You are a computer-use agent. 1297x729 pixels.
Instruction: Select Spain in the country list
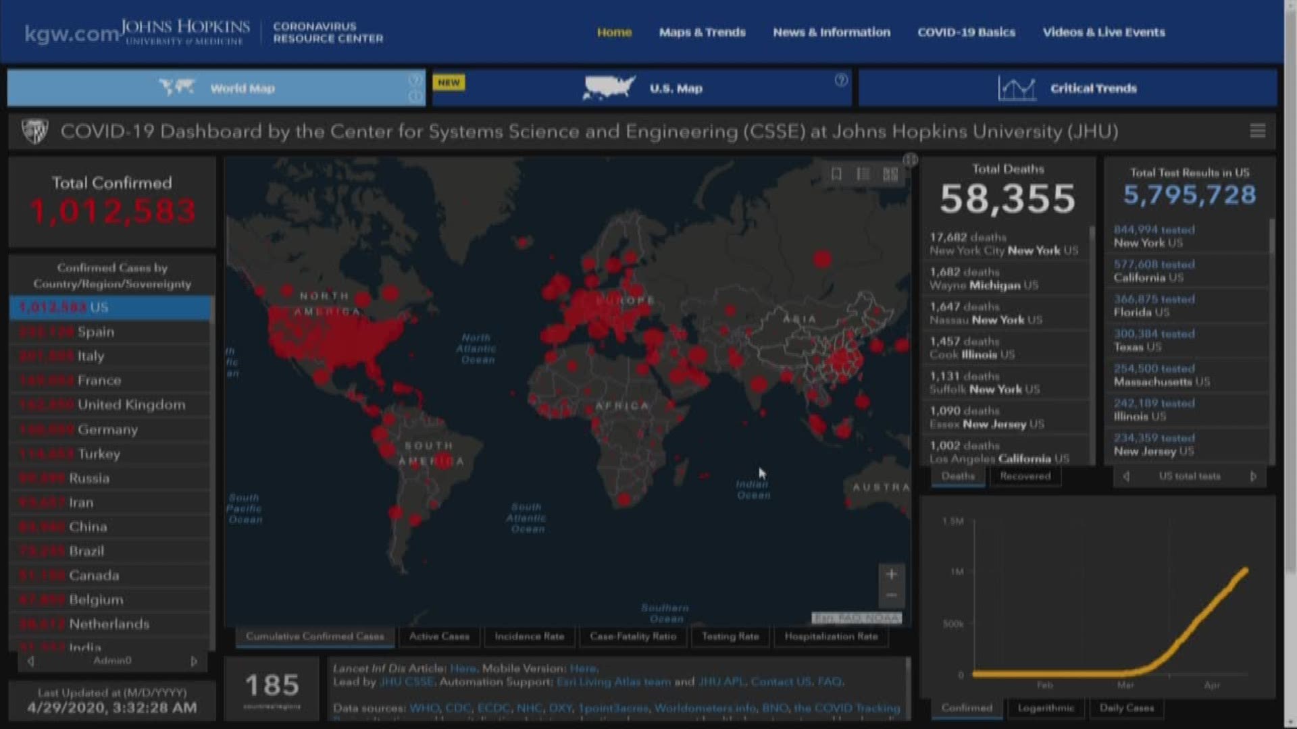tap(109, 332)
